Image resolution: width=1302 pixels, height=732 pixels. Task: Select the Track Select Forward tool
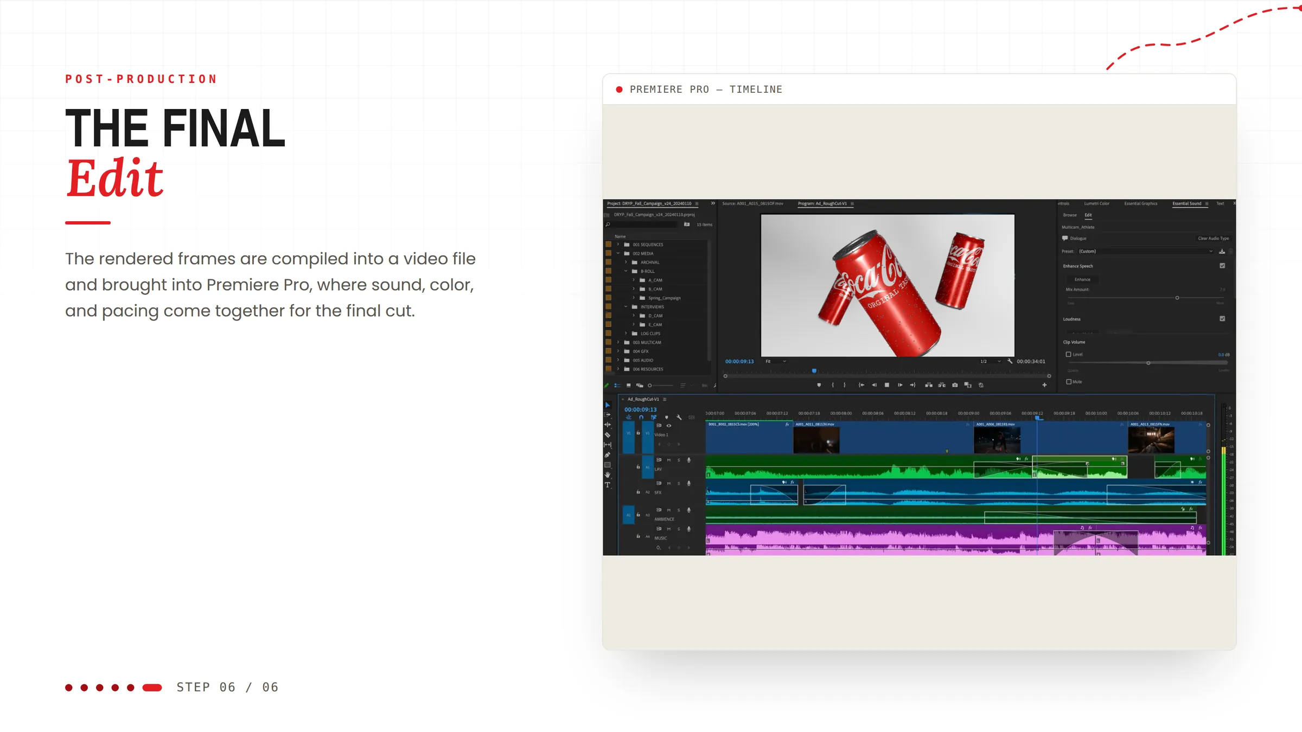(x=608, y=415)
